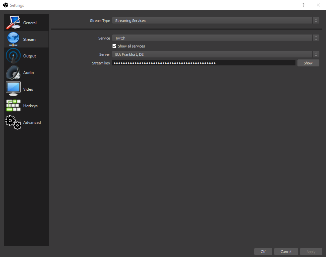The height and width of the screenshot is (257, 326).
Task: Click the question mark help icon
Action: click(303, 5)
